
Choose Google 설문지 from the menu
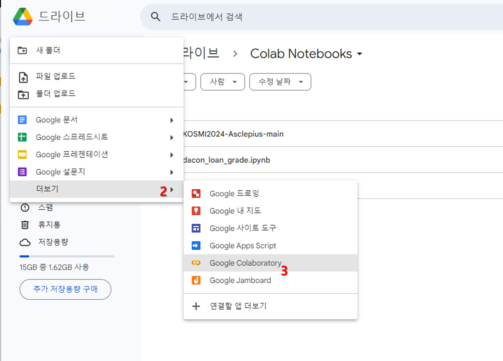[x=97, y=172]
